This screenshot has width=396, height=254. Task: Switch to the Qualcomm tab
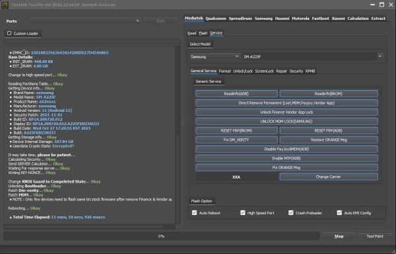click(216, 19)
